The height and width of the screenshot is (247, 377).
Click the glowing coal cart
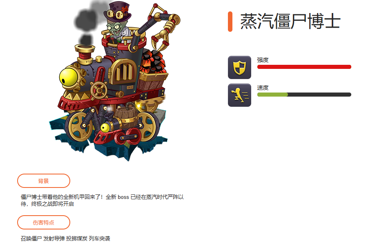[153, 70]
